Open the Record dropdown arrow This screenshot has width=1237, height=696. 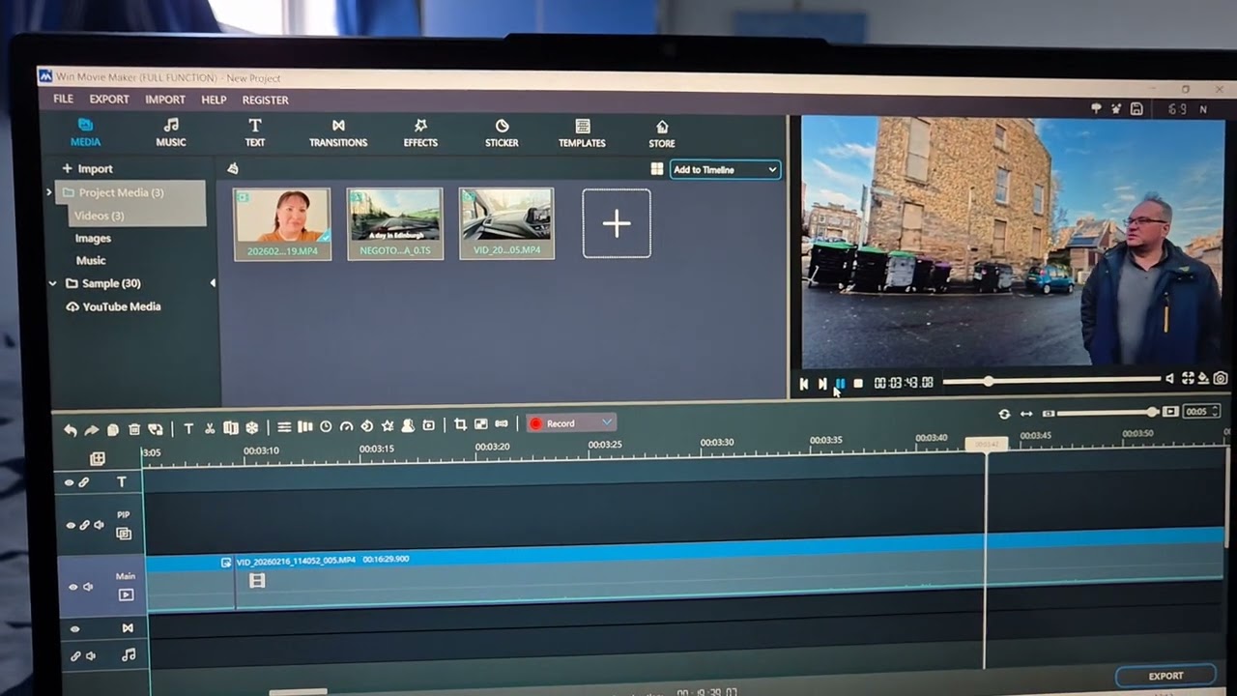[607, 422]
